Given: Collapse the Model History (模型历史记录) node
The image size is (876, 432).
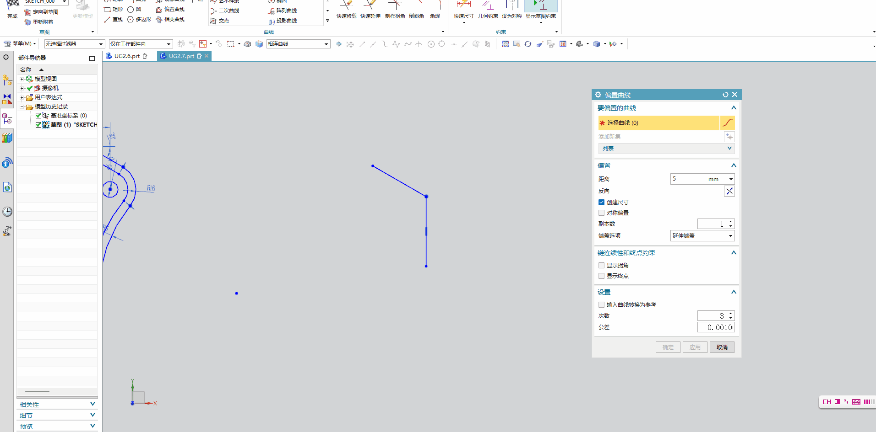Looking at the screenshot, I should click(x=22, y=107).
